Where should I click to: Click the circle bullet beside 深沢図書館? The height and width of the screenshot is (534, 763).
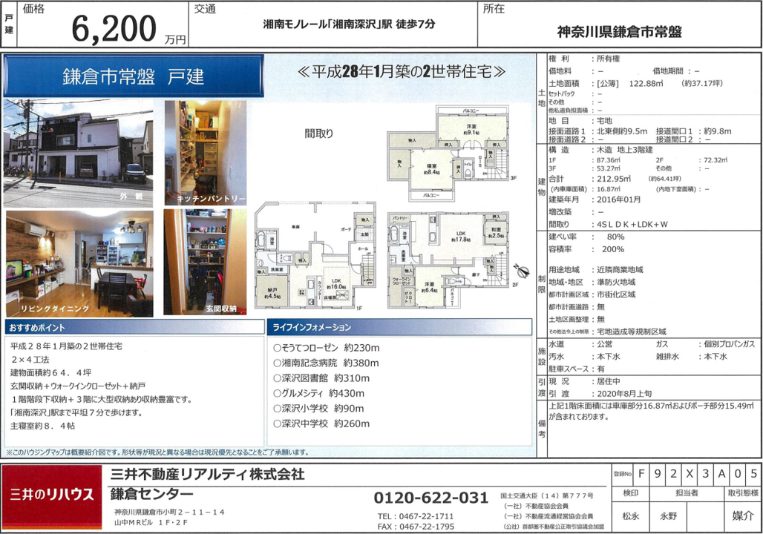tap(277, 378)
